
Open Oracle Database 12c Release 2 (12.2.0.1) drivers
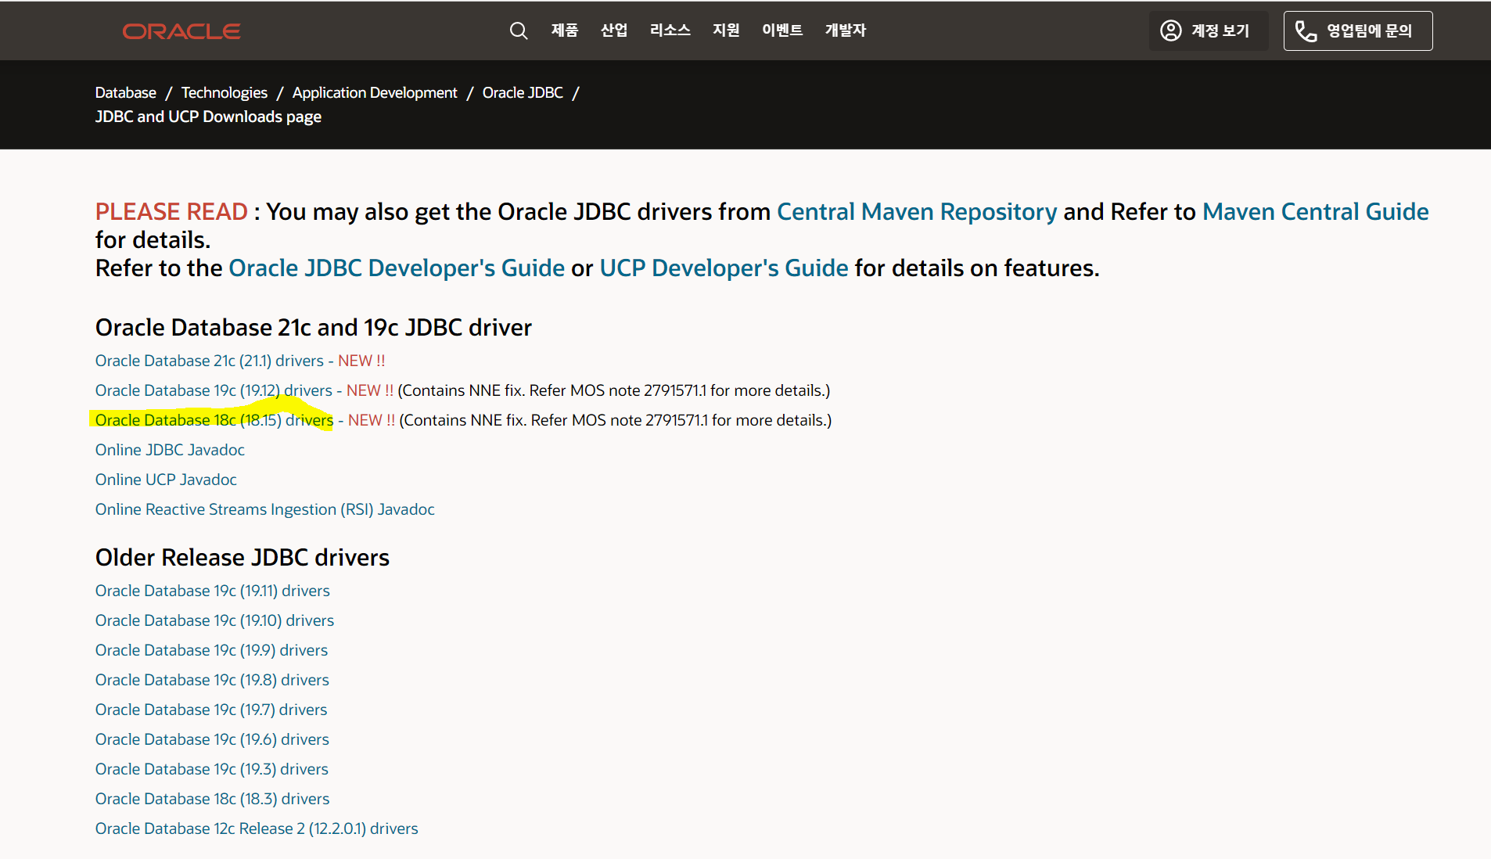click(x=257, y=828)
